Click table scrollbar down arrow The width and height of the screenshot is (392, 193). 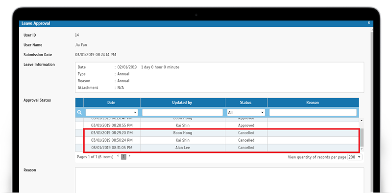click(x=362, y=149)
